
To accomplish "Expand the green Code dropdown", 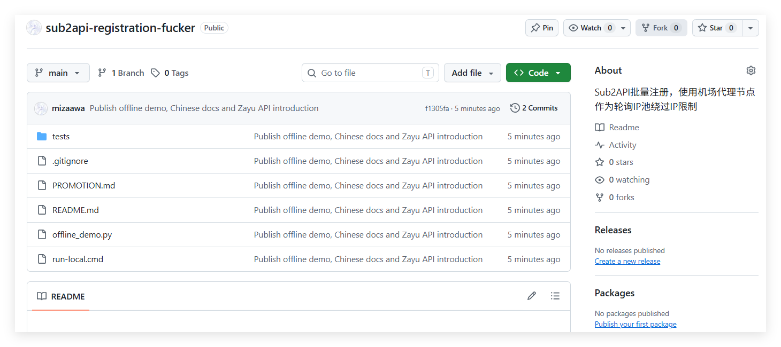I will (538, 73).
